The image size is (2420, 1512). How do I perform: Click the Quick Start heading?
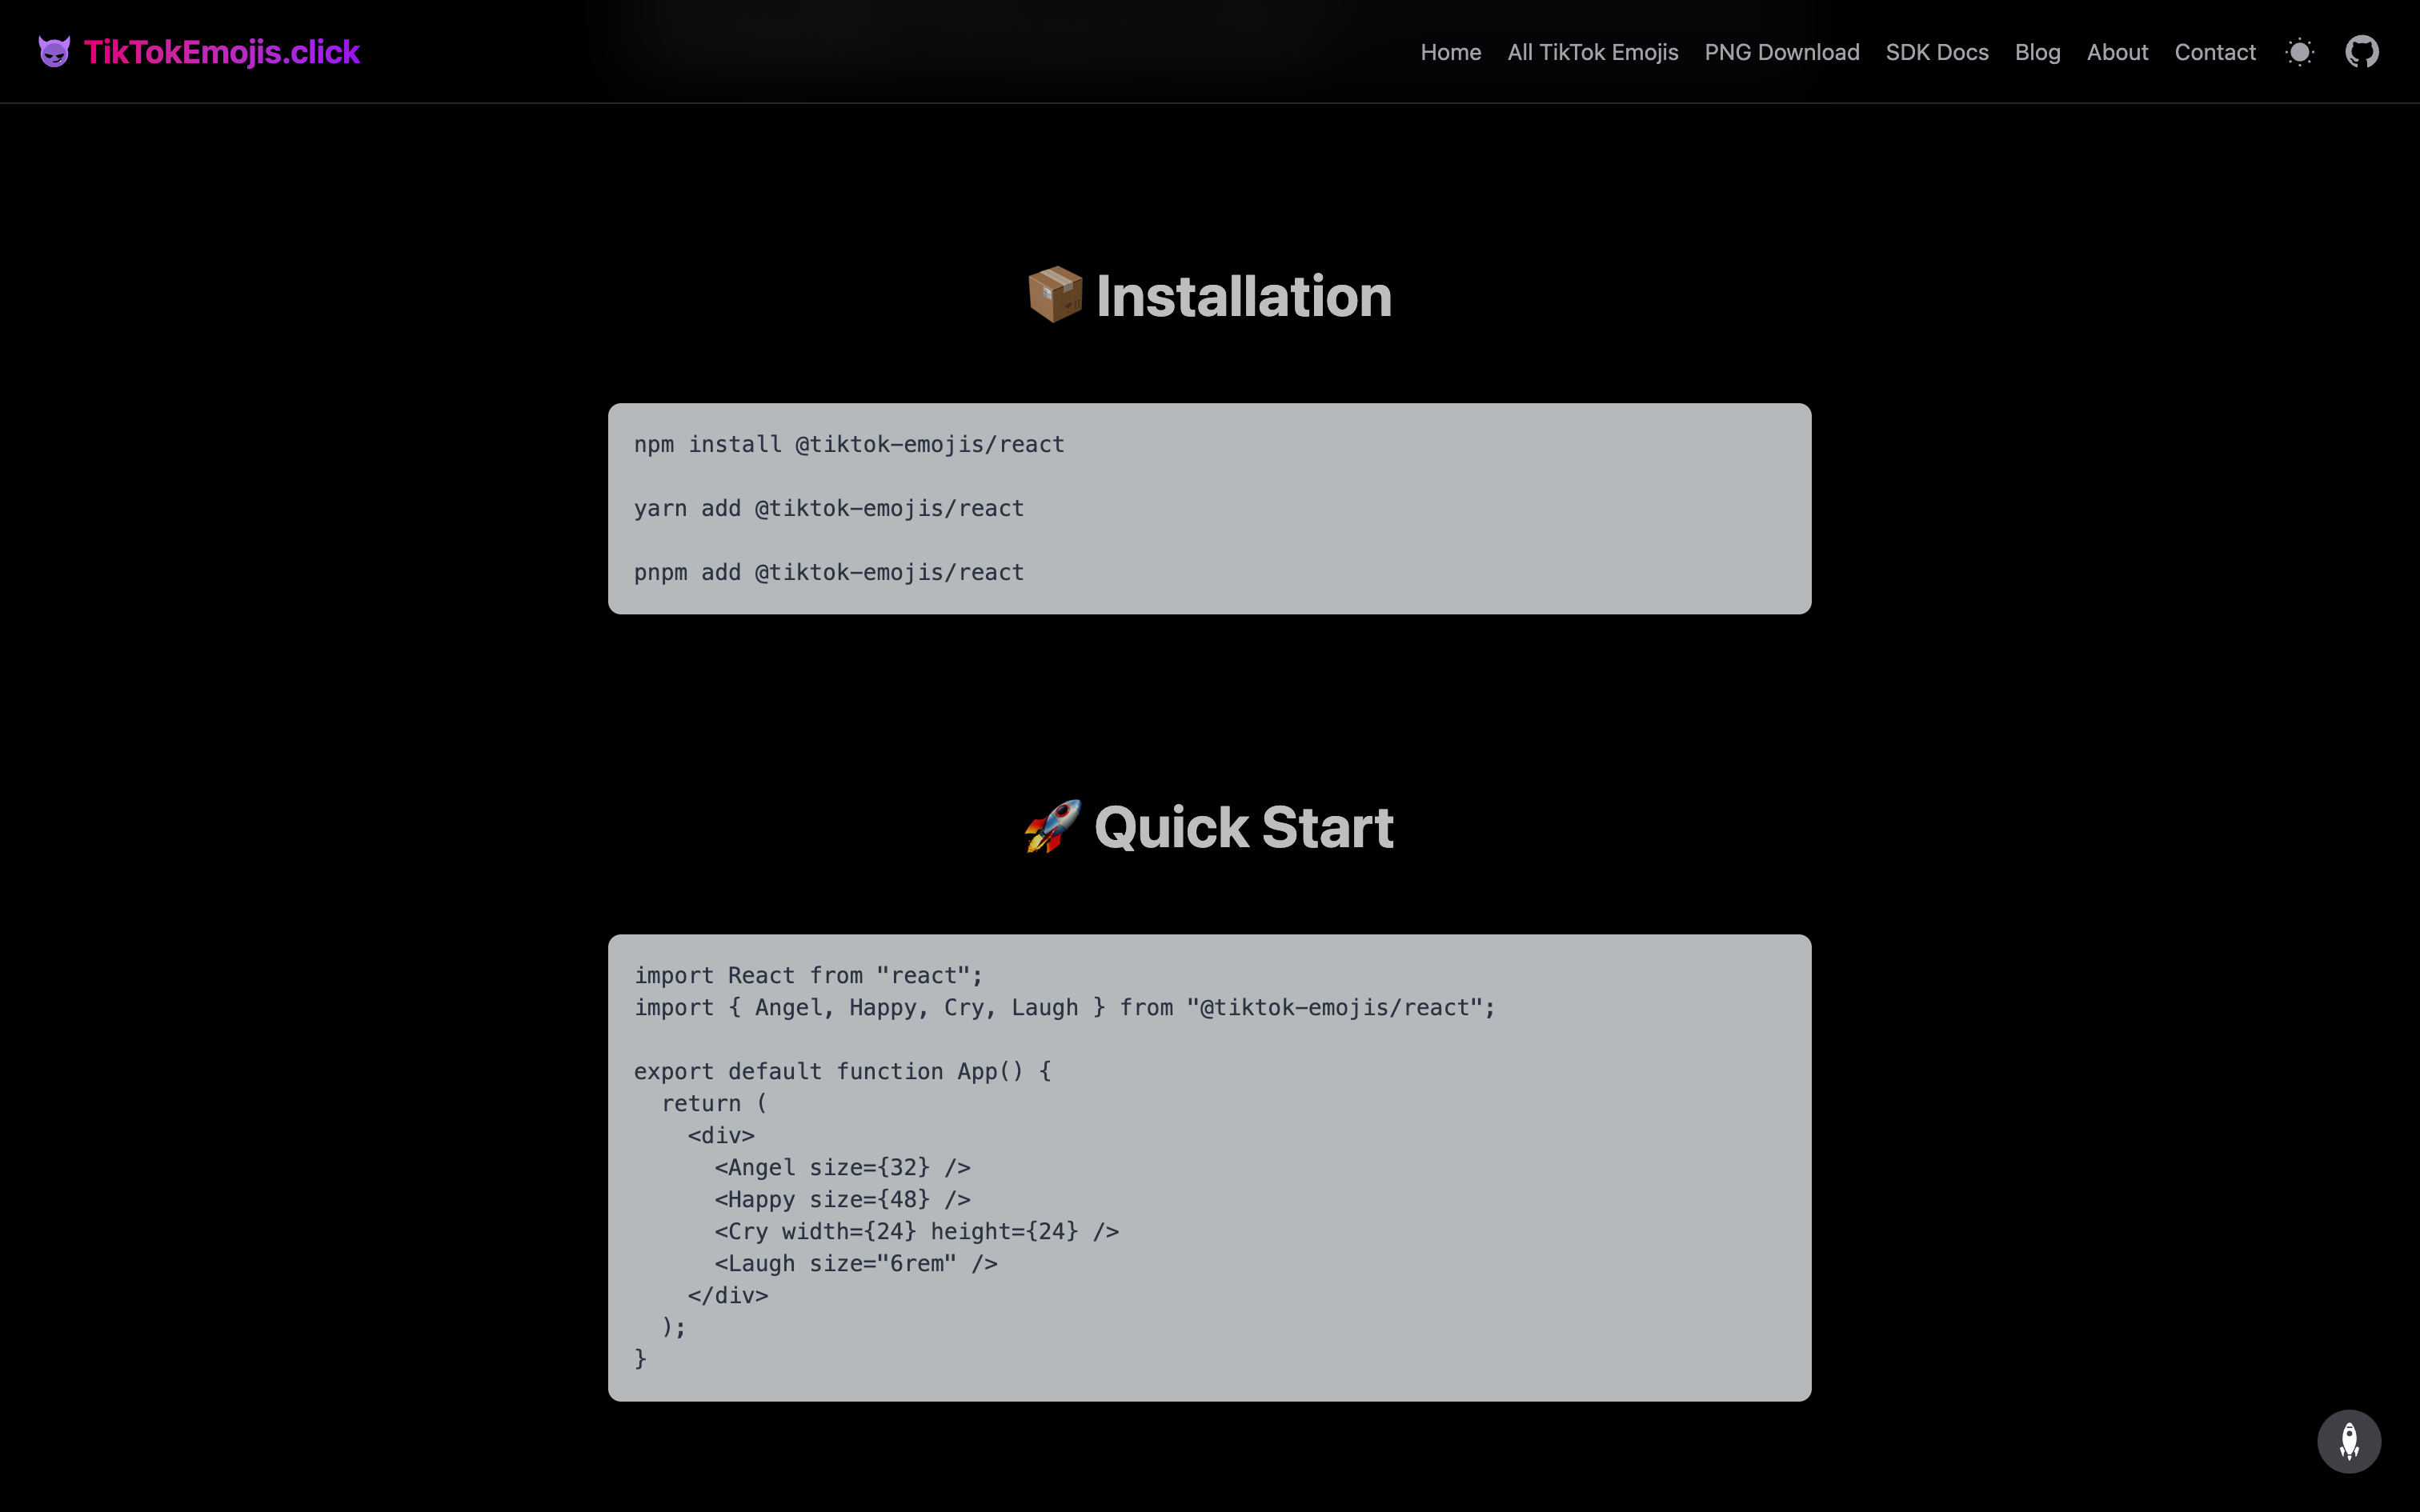(x=1243, y=827)
